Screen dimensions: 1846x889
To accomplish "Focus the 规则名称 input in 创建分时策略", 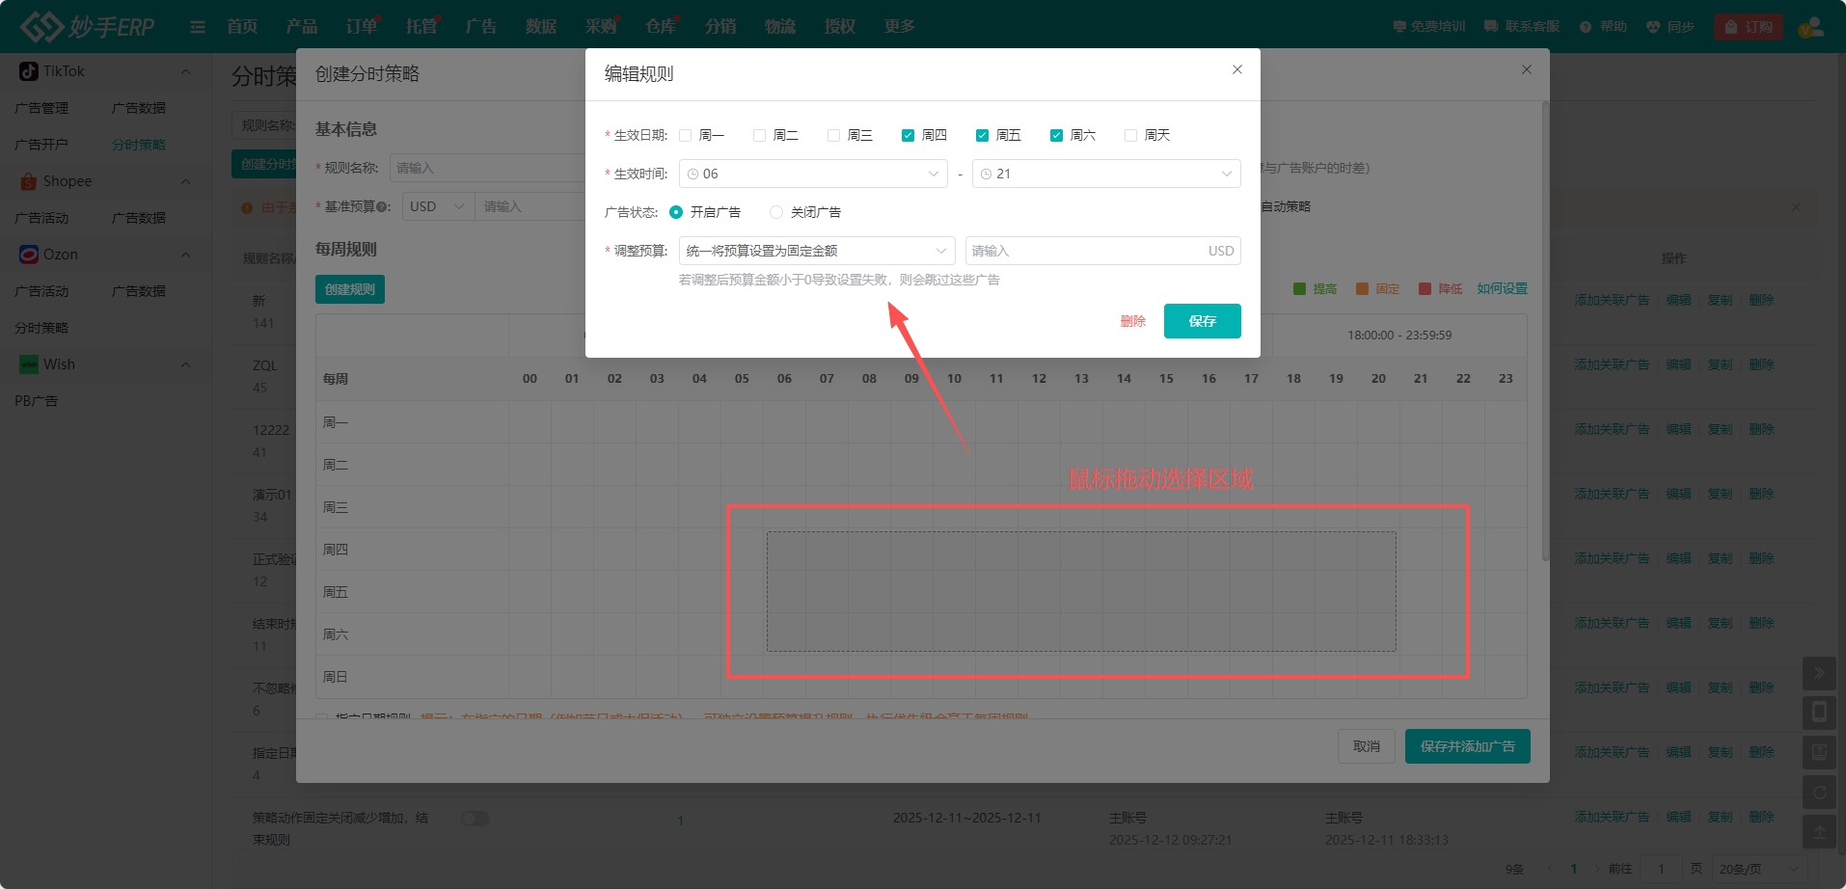I will (x=487, y=168).
